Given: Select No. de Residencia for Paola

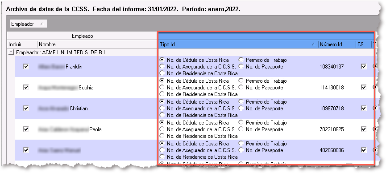Looking at the screenshot, I should pyautogui.click(x=162, y=136).
